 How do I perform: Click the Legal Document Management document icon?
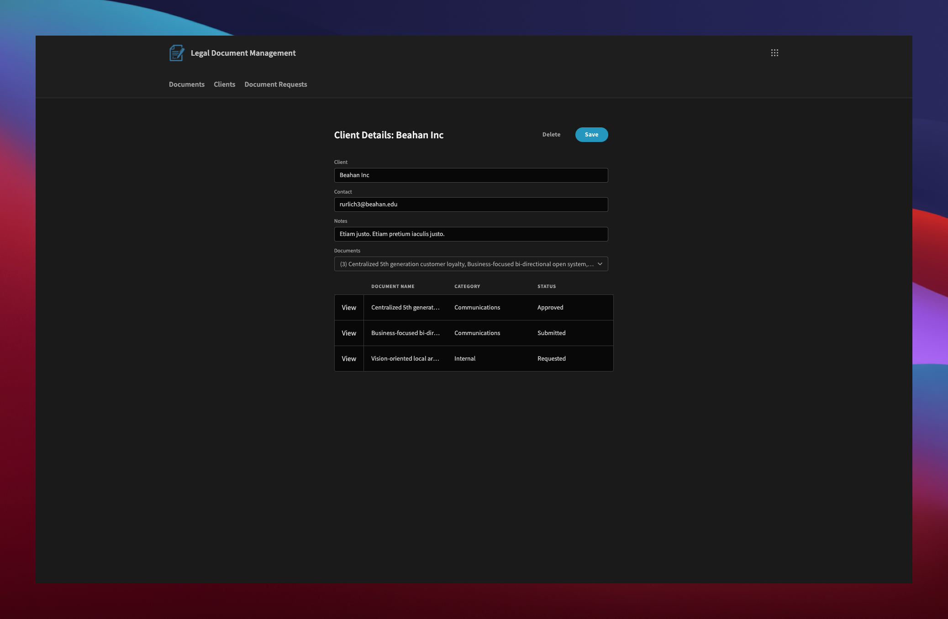[177, 53]
